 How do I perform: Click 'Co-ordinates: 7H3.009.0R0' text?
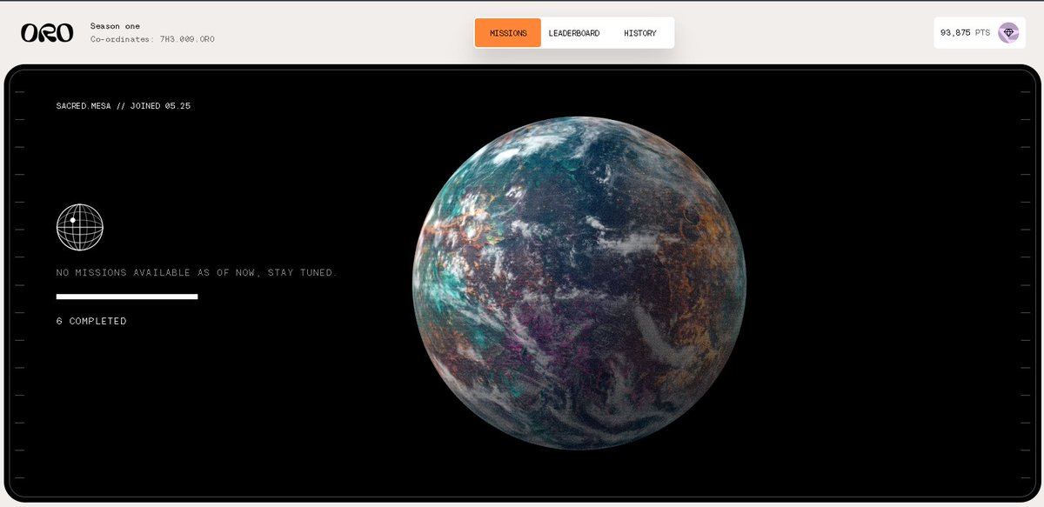[152, 39]
